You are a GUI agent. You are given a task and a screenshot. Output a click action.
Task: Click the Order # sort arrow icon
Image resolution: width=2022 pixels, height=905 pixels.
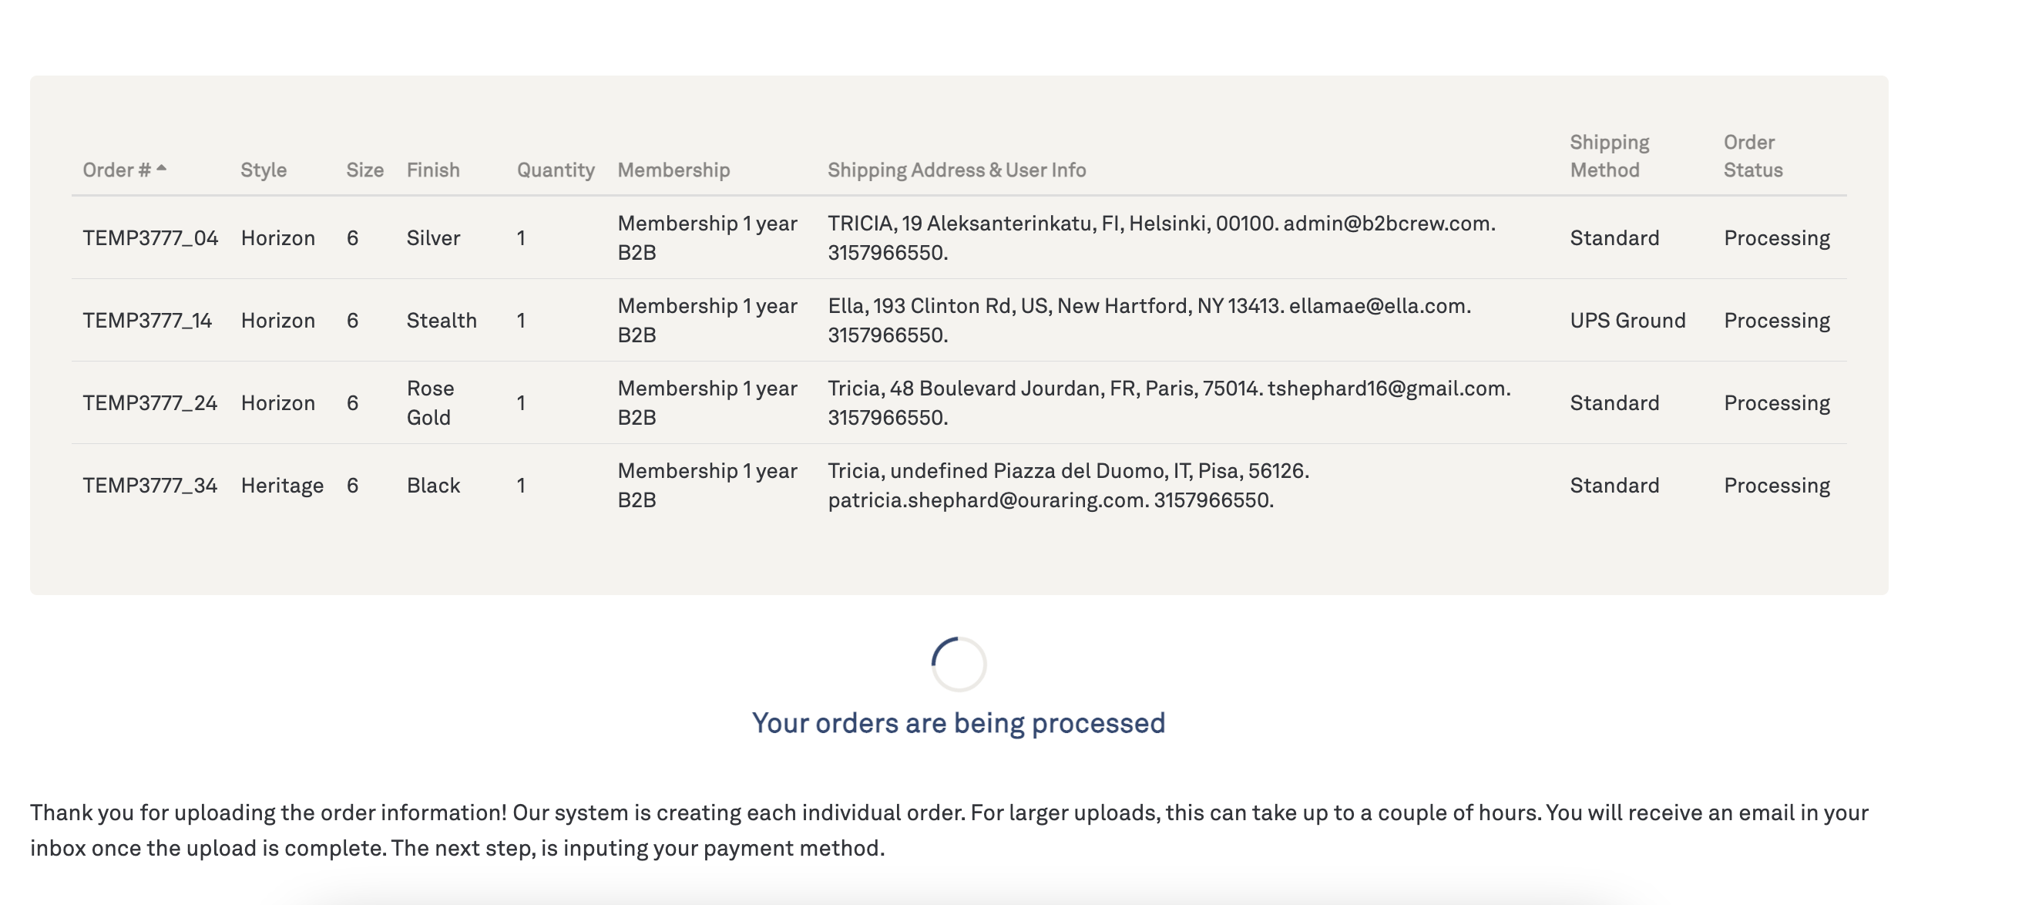pyautogui.click(x=161, y=168)
